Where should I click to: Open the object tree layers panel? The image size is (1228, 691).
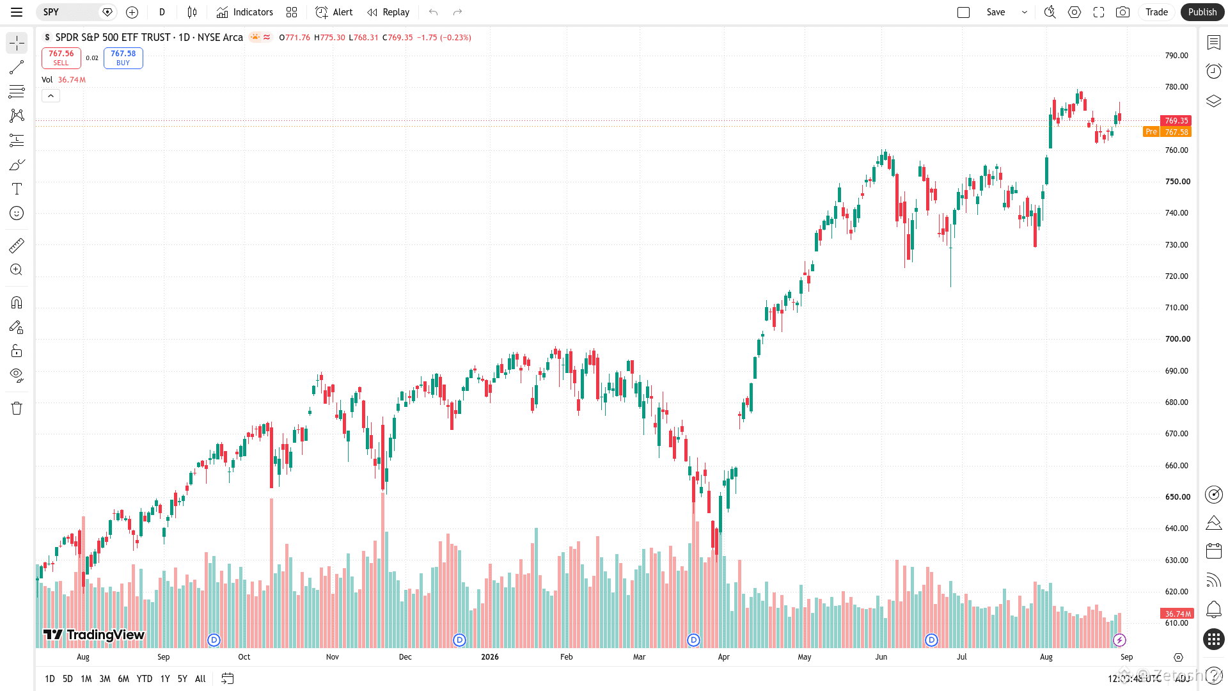pos(1213,101)
